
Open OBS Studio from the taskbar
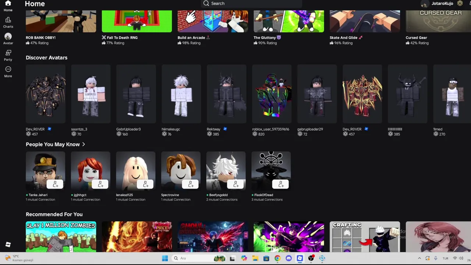[x=311, y=258]
